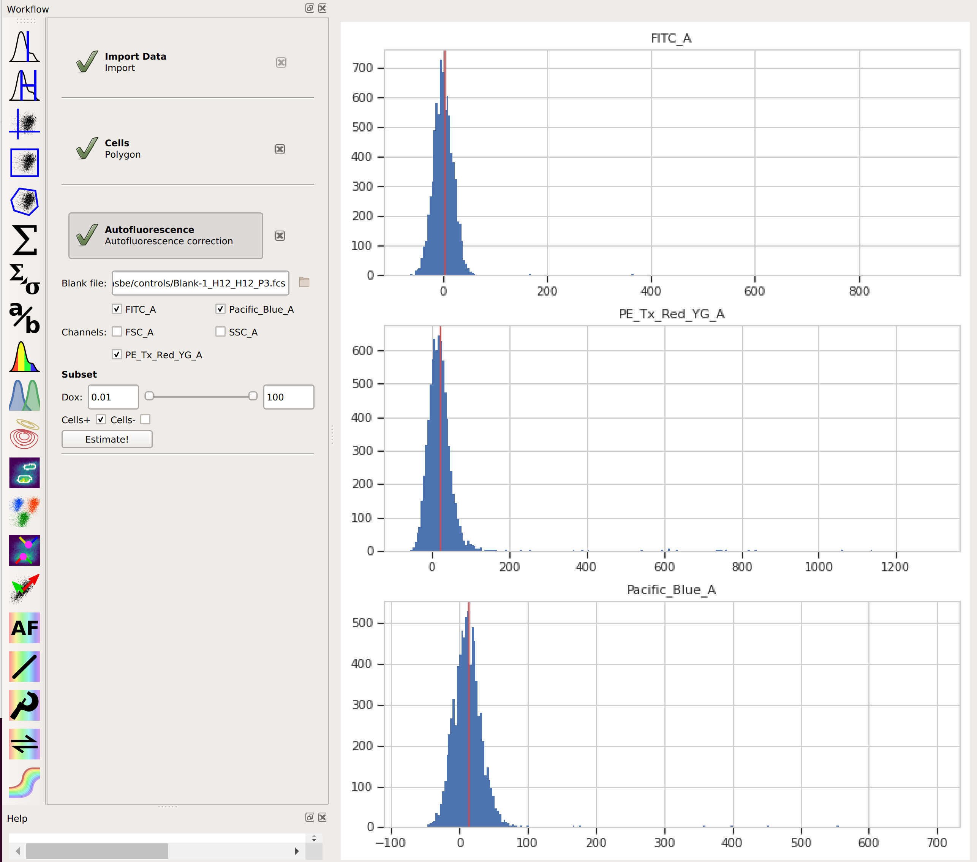Add the Bead Calibration operation
The width and height of the screenshot is (977, 862).
click(24, 705)
